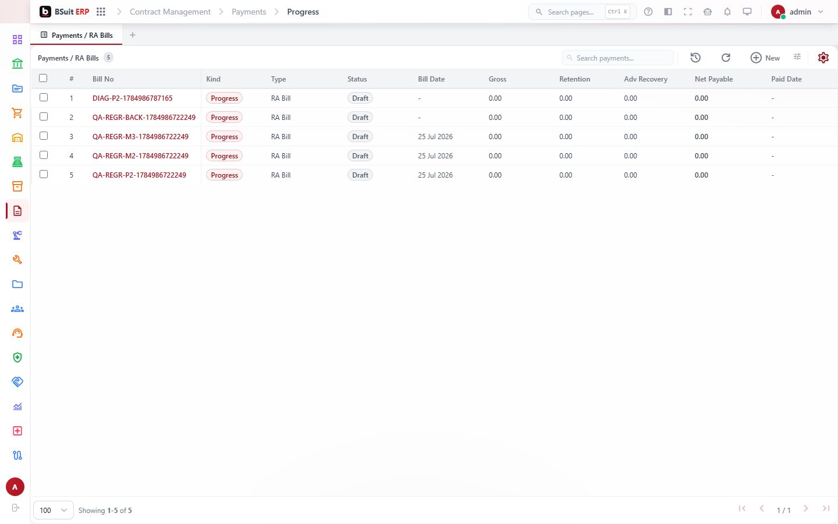Click the help question mark icon
This screenshot has width=838, height=524.
(648, 12)
